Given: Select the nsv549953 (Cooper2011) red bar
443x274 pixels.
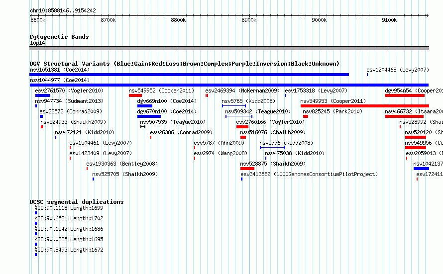Looking at the screenshot, I should tap(365, 106).
